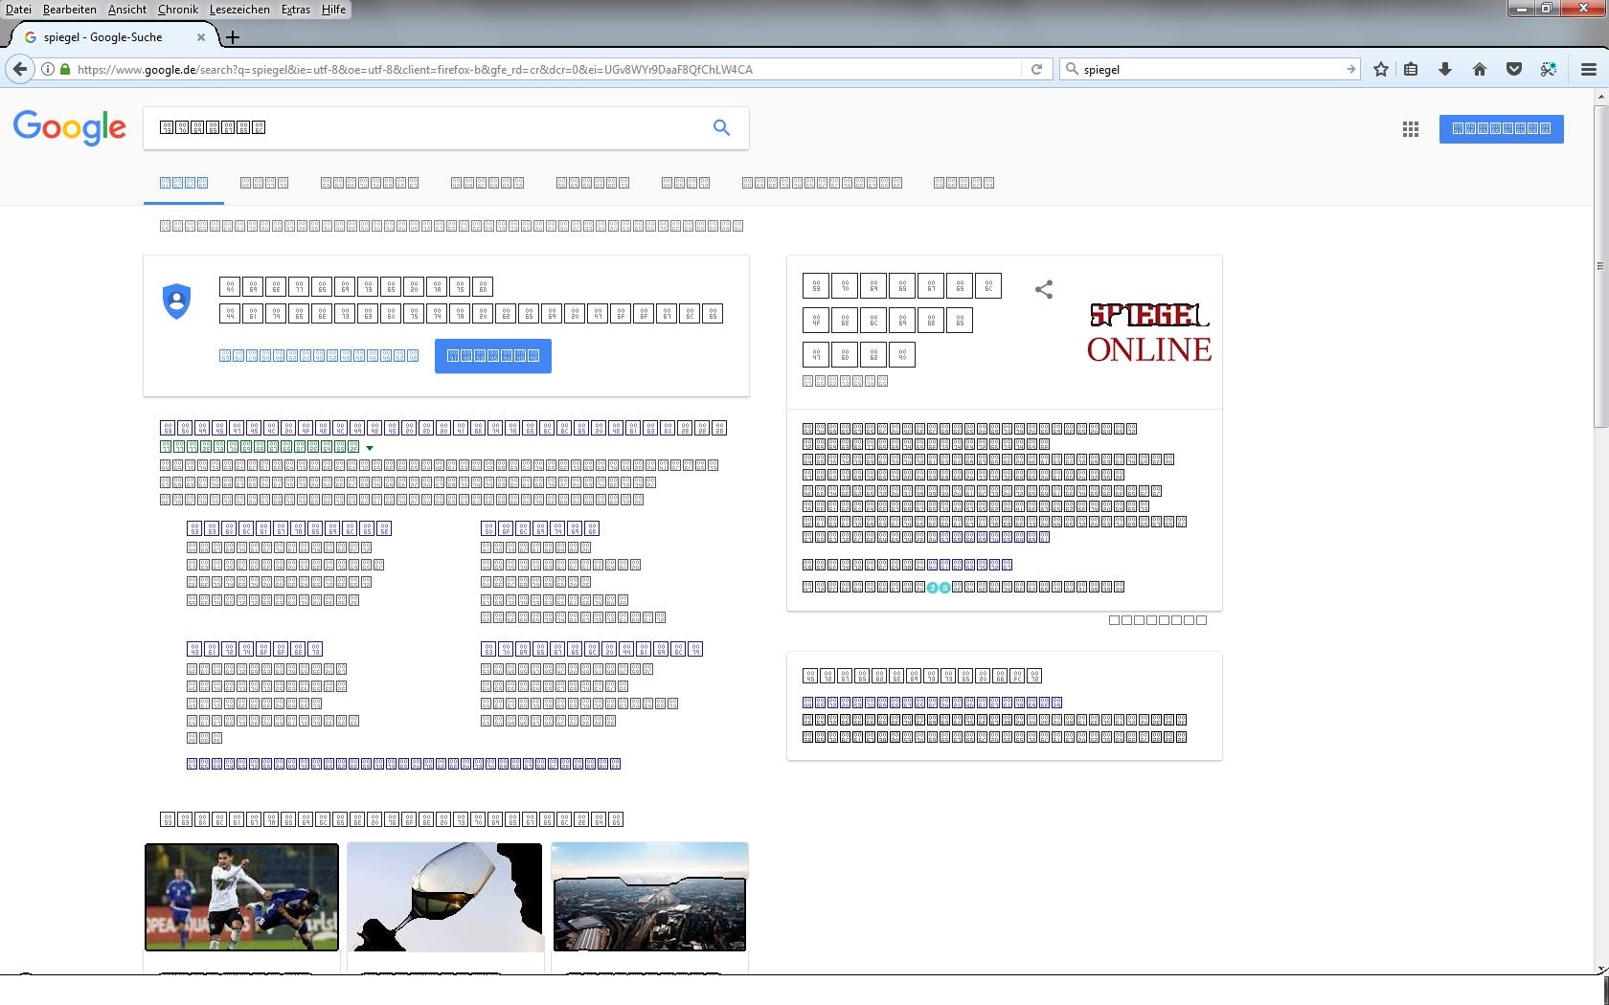Show site information via the info icon
The image size is (1609, 1005).
(x=48, y=69)
